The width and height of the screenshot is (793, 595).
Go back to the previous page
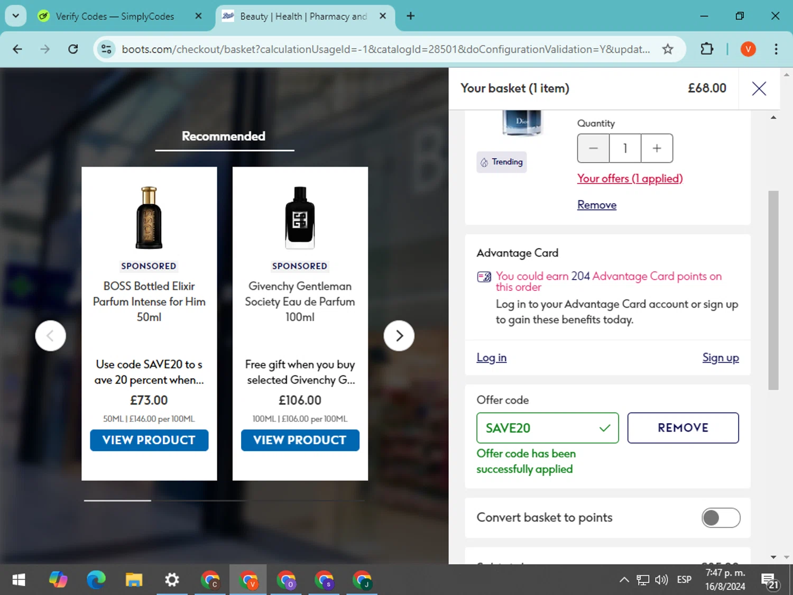(17, 49)
